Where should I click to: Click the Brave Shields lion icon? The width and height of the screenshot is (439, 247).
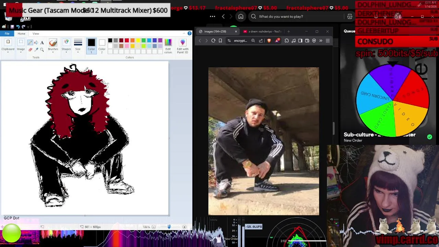[269, 41]
